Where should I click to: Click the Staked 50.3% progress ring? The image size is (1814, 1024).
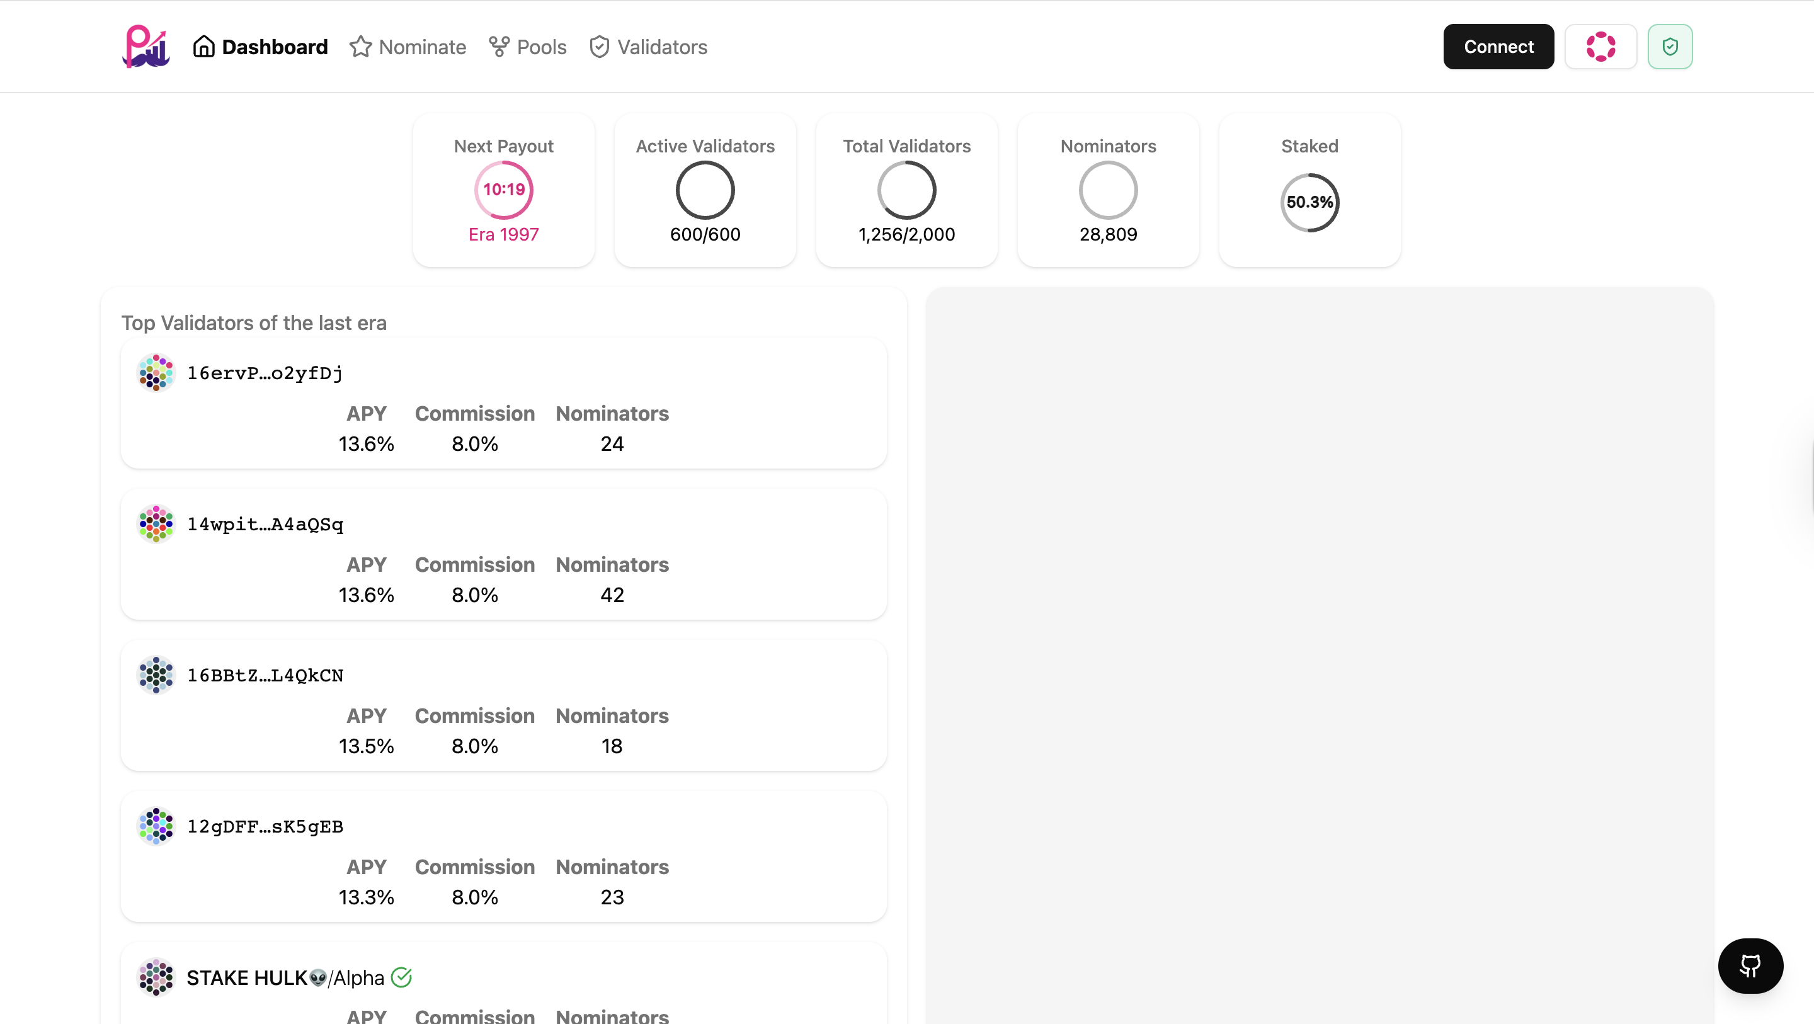1309,202
